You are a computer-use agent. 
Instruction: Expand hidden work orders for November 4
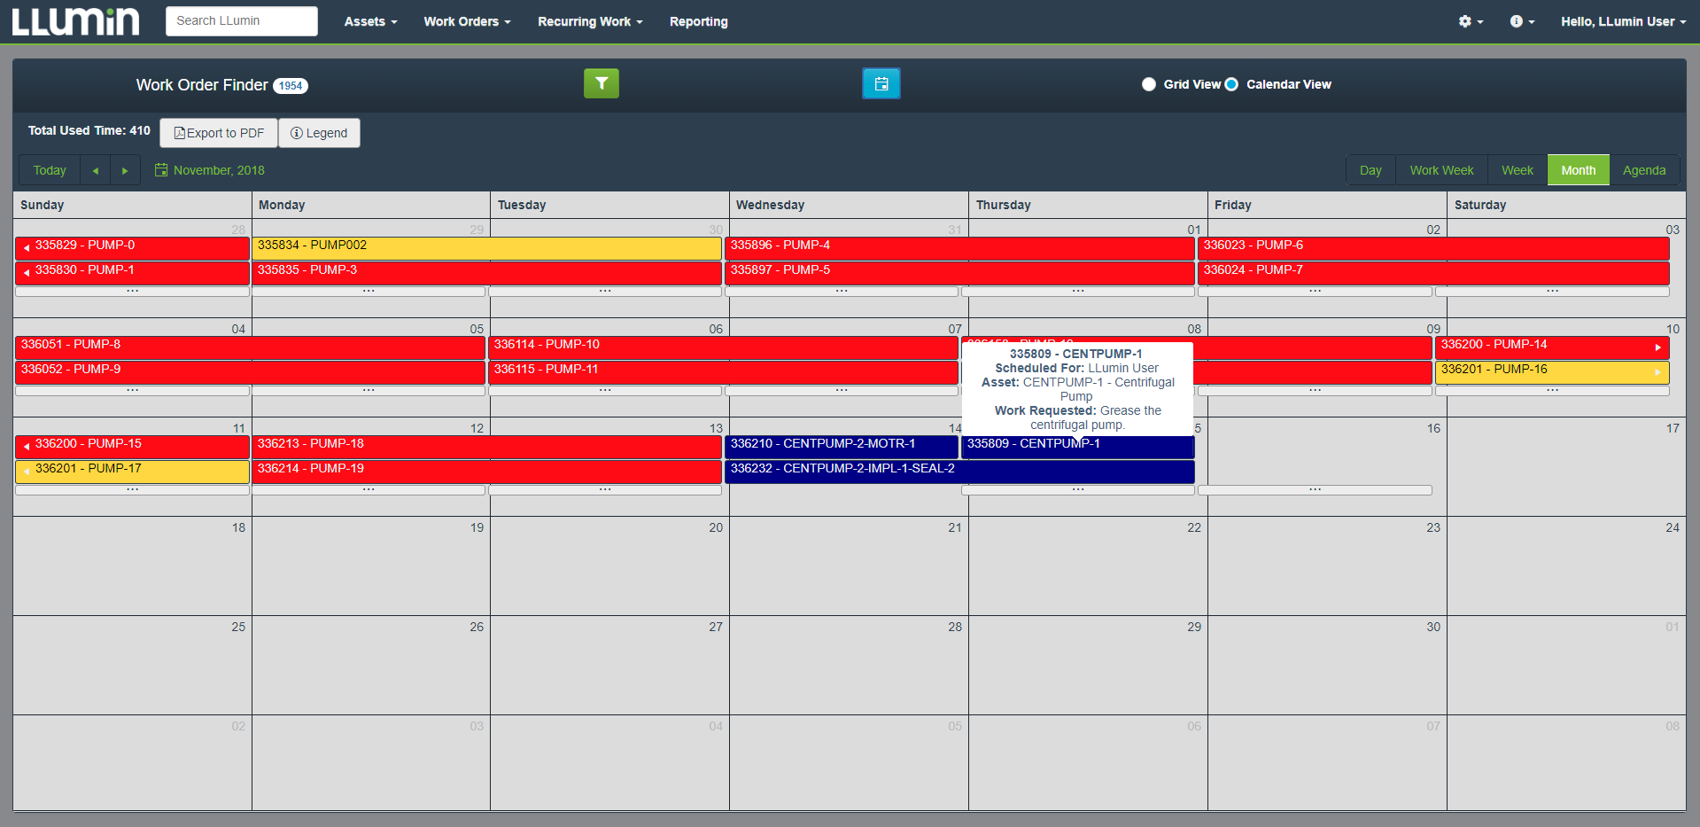pyautogui.click(x=131, y=389)
